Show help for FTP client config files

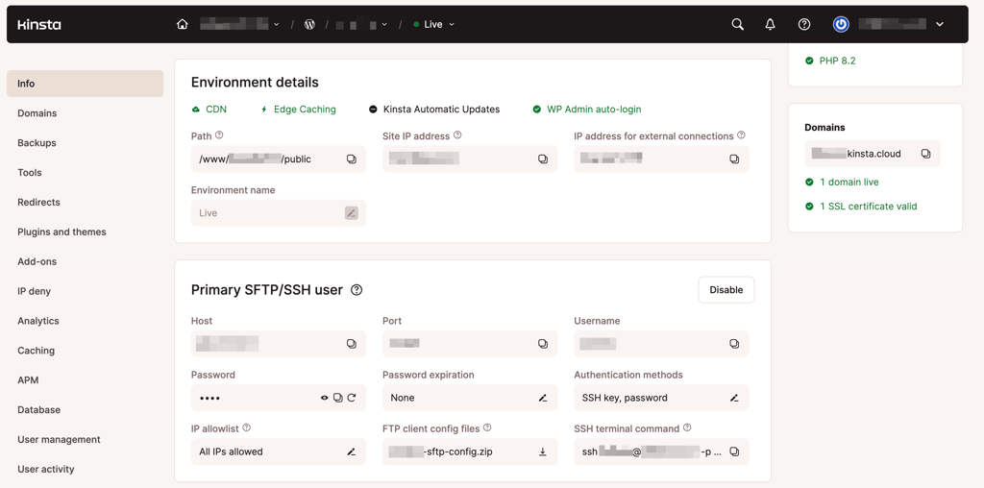point(487,427)
